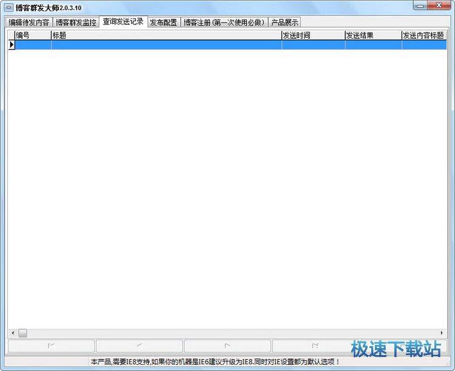Viewport: 455px width, 371px height.
Task: Click the horizontal scrollbar thumb
Action: [x=22, y=333]
